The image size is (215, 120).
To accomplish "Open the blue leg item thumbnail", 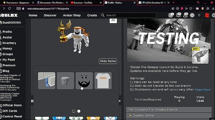I will tap(47, 81).
